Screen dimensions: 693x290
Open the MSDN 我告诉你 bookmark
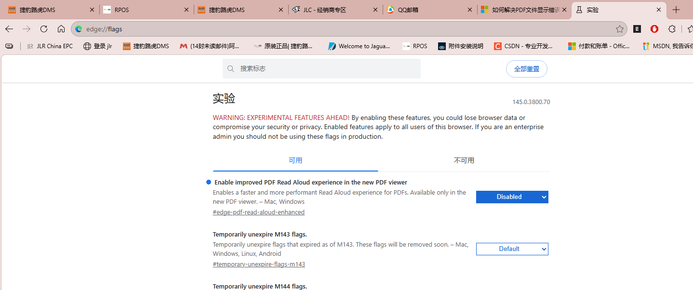pyautogui.click(x=668, y=46)
